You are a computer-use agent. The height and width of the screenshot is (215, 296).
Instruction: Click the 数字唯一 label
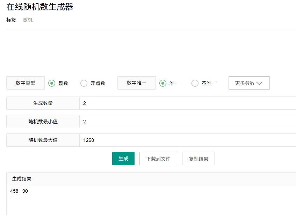137,83
